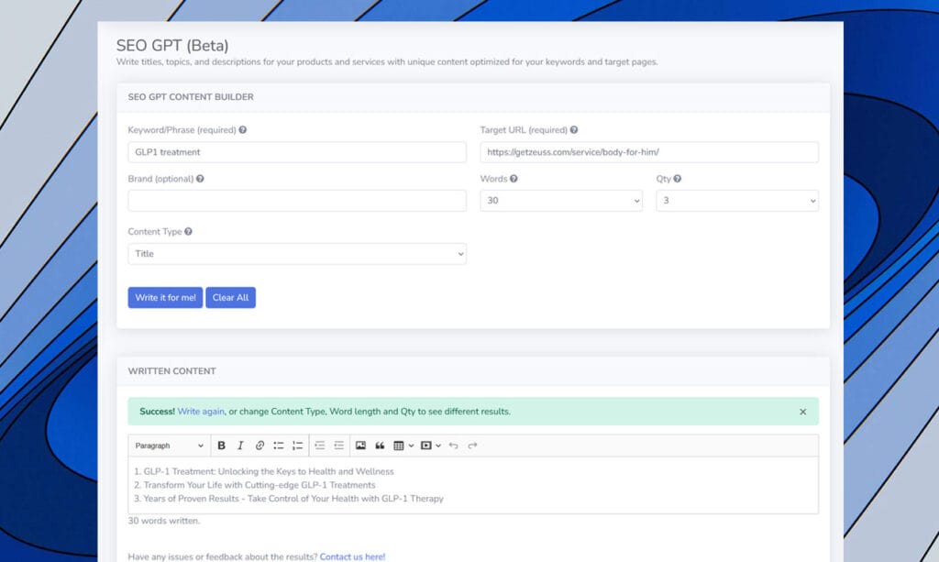Show help for Brand field

pyautogui.click(x=200, y=179)
